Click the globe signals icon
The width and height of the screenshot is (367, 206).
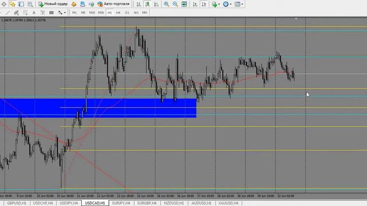91,4
